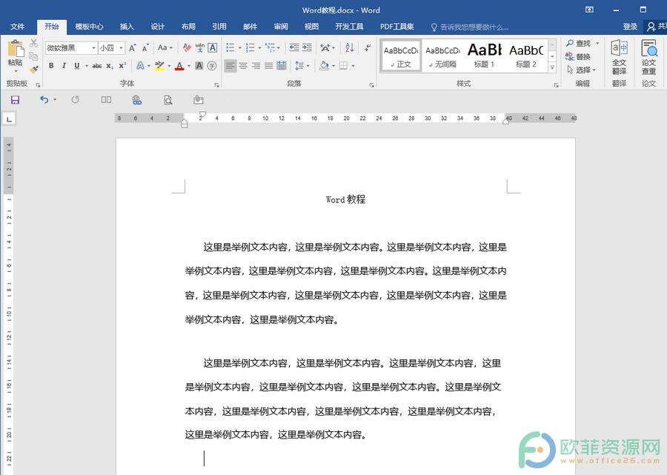Open the numbered list style dropdown arrow

[259, 48]
